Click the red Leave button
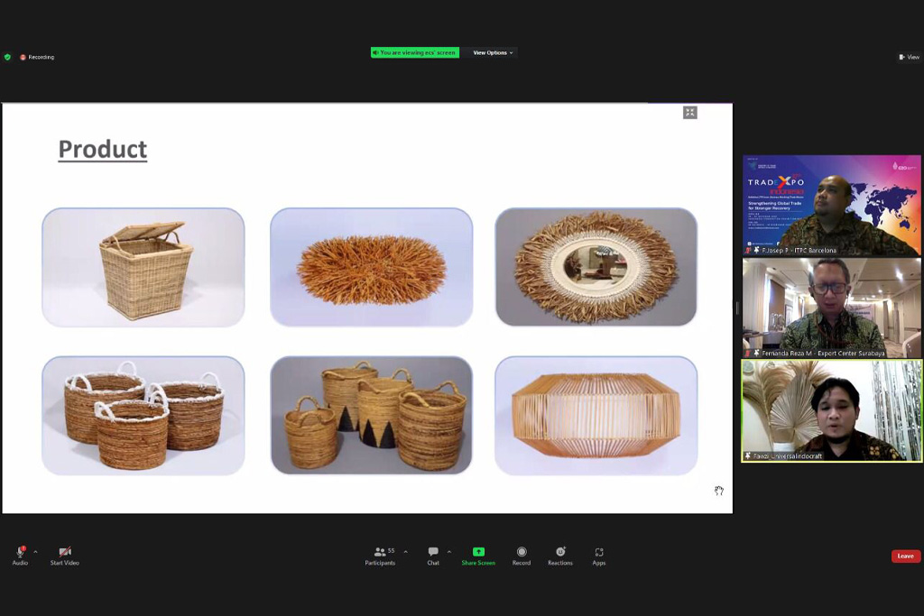This screenshot has width=924, height=616. click(905, 556)
